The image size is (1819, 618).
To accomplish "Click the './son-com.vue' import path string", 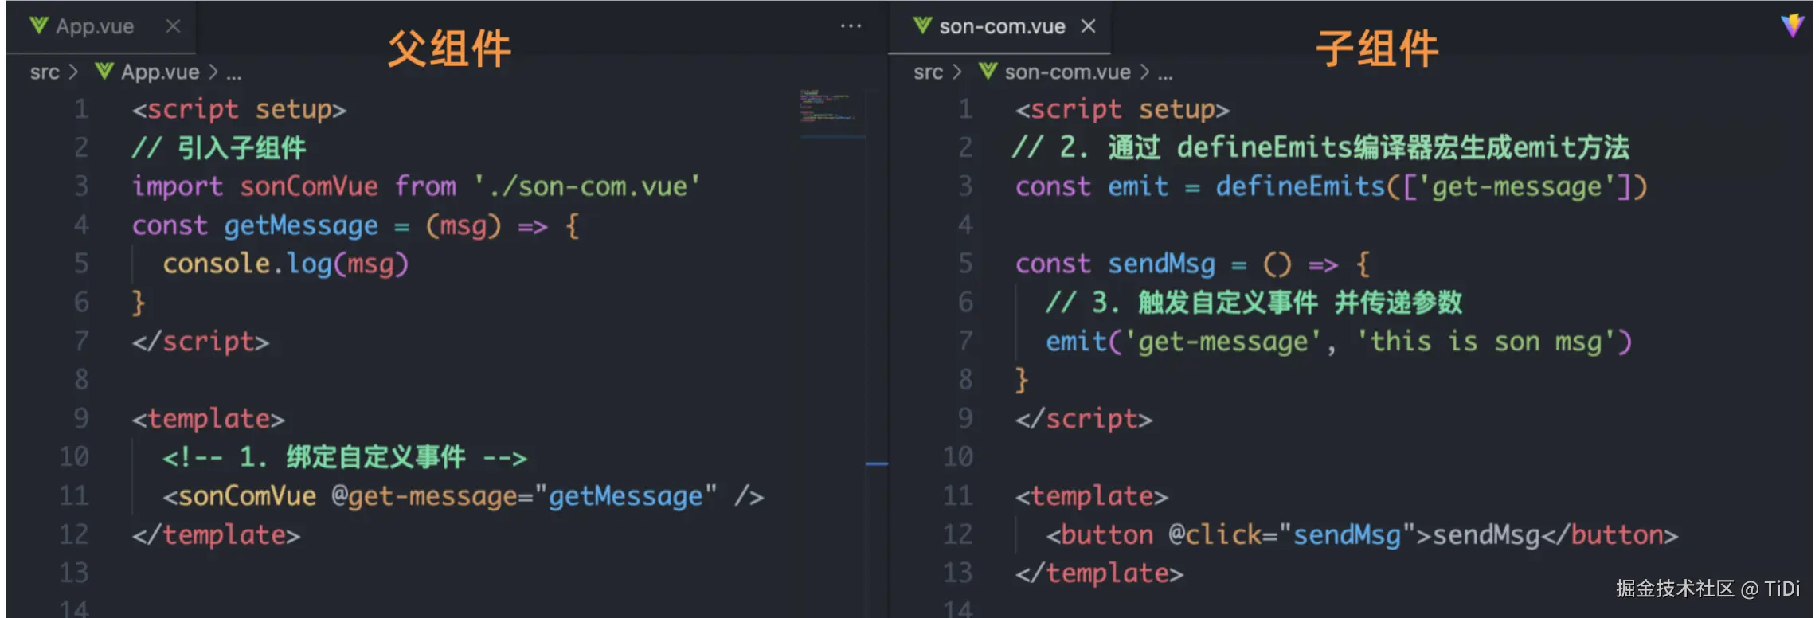I will coord(587,186).
